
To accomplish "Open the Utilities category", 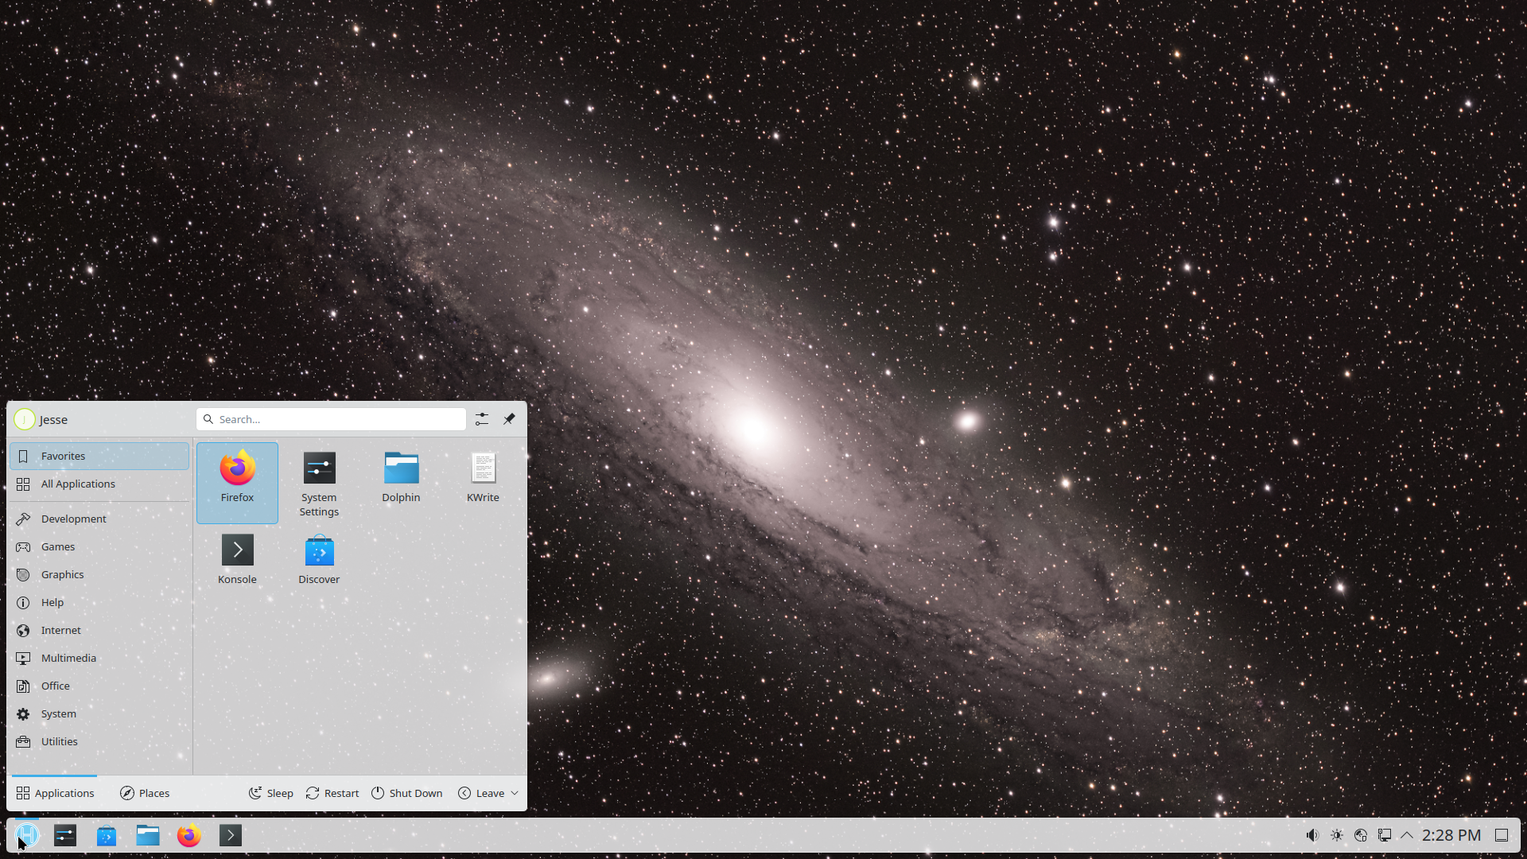I will [x=99, y=741].
